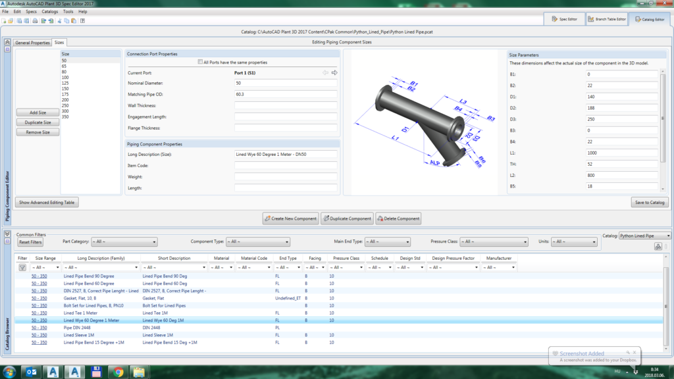Click Show Advanced Editing Table button

(47, 203)
